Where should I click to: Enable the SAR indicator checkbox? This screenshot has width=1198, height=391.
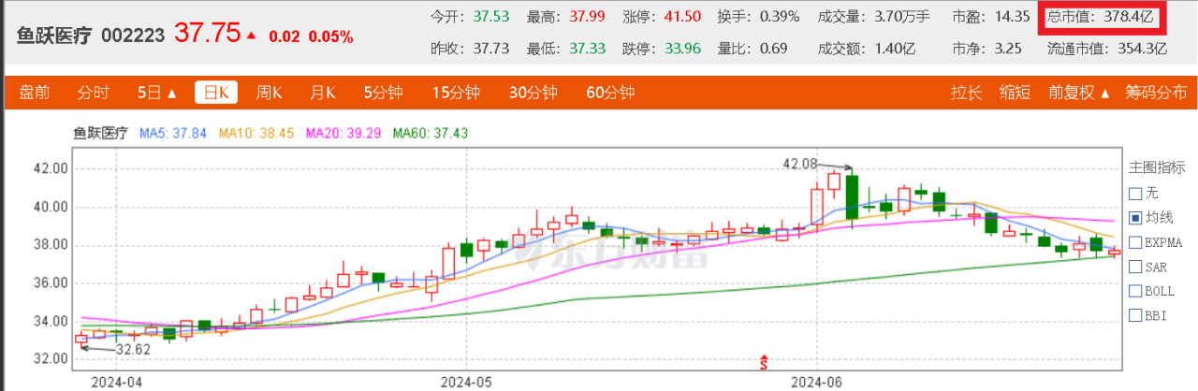click(x=1136, y=267)
